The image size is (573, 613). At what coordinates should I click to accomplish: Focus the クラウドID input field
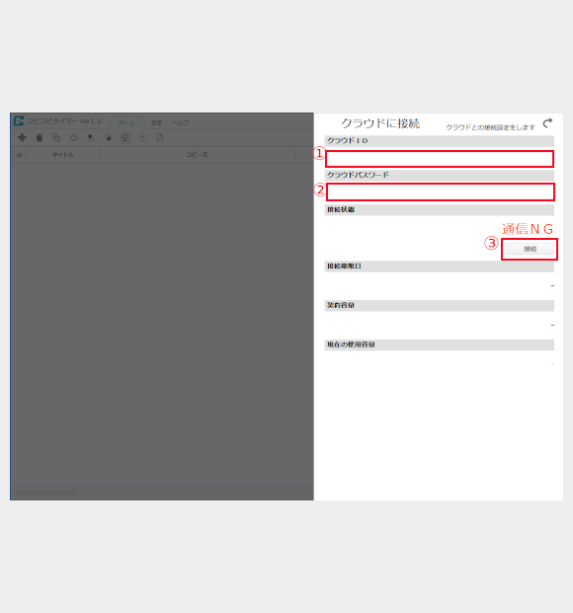point(440,159)
